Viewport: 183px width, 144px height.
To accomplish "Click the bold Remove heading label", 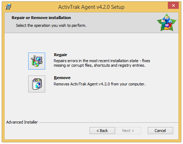I will (62, 78).
